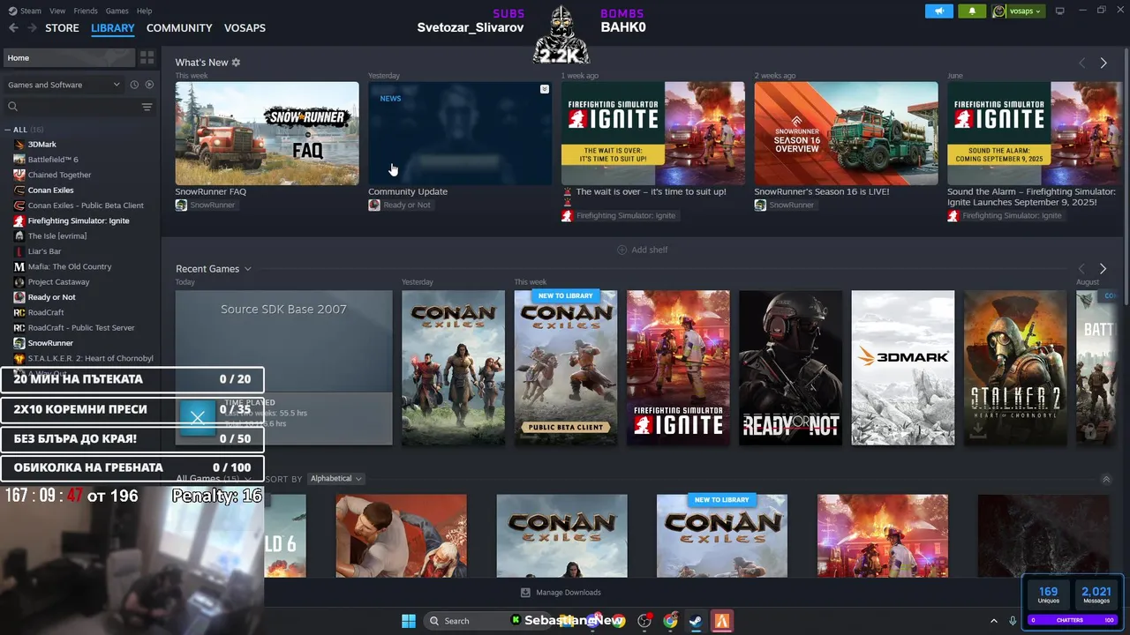
Task: Open the orange app icon in taskbar
Action: point(722,621)
